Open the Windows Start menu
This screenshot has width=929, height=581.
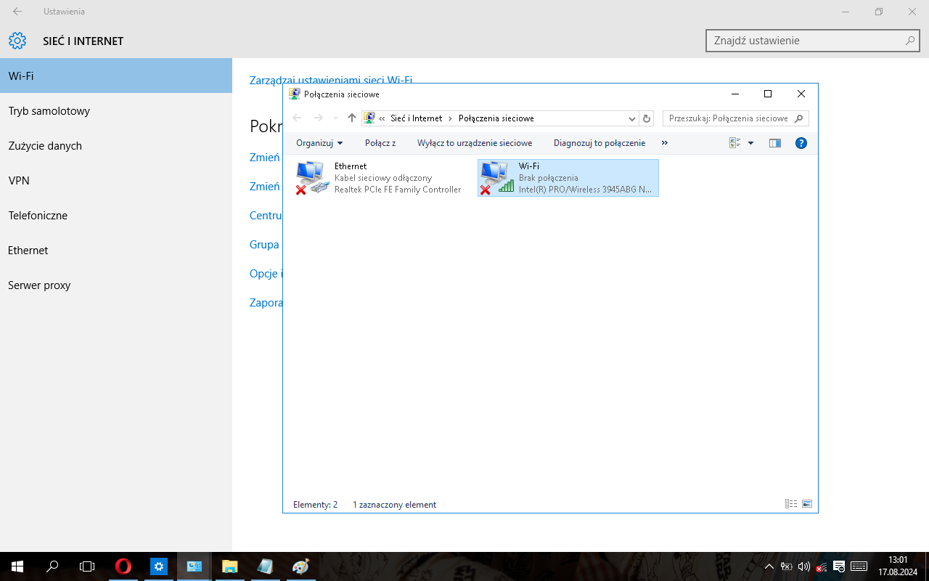(x=17, y=566)
